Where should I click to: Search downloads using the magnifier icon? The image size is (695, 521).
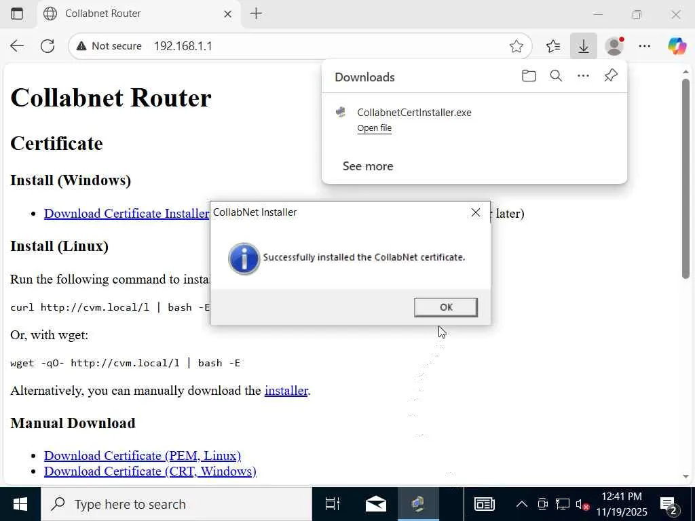556,76
